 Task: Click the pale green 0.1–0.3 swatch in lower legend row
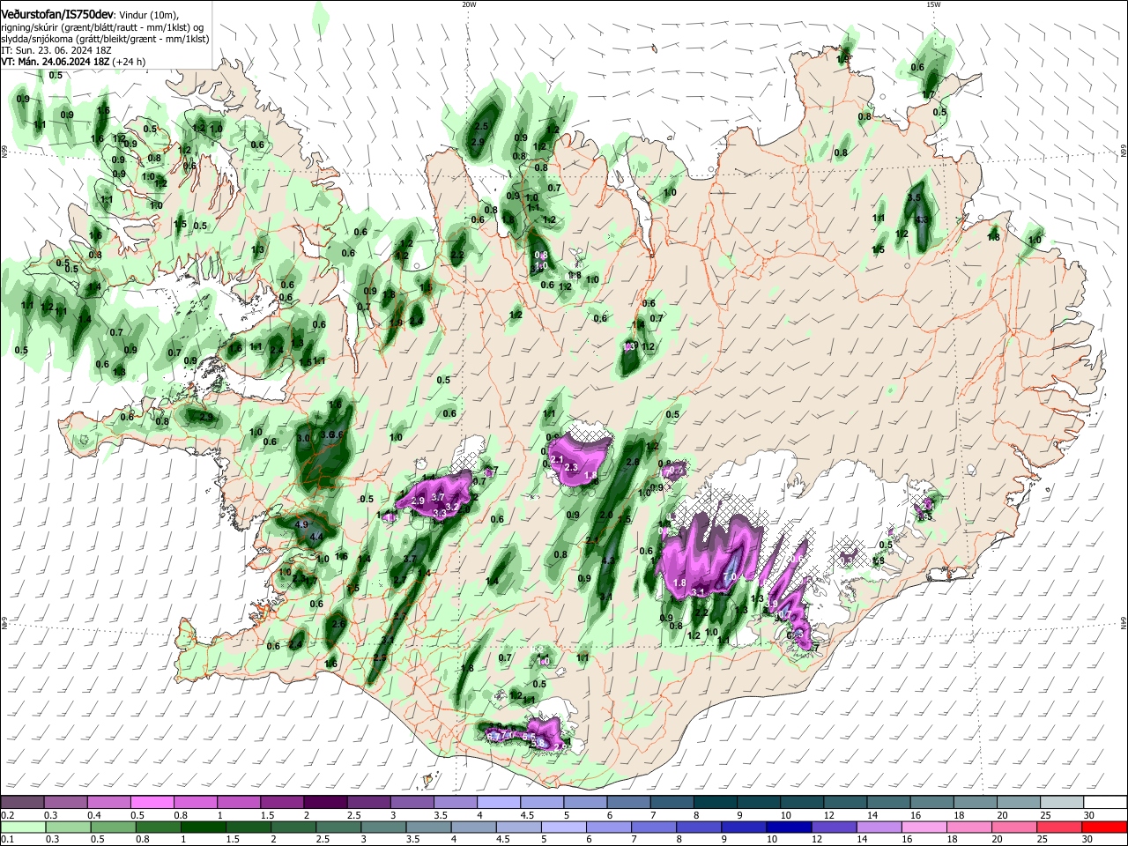click(x=22, y=827)
